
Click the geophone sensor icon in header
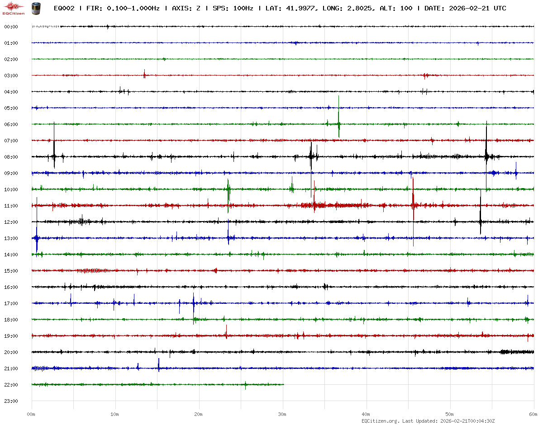pyautogui.click(x=35, y=8)
